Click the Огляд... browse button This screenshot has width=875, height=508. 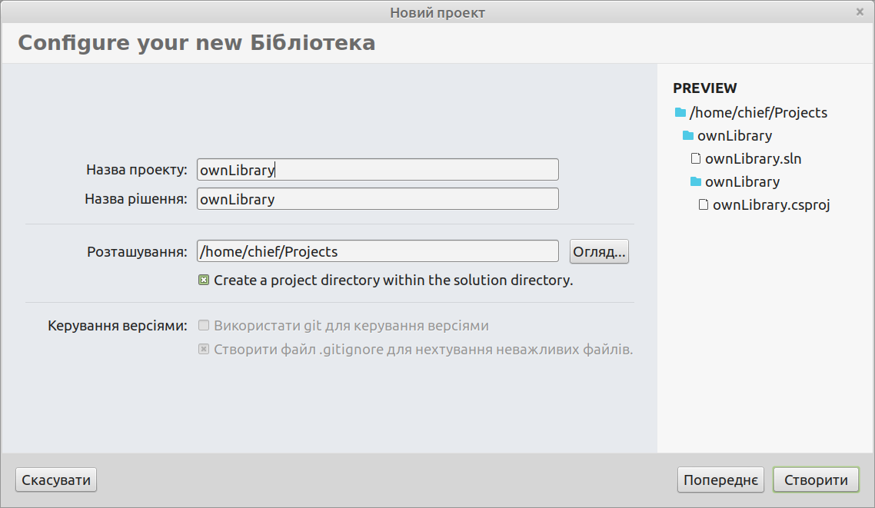600,251
